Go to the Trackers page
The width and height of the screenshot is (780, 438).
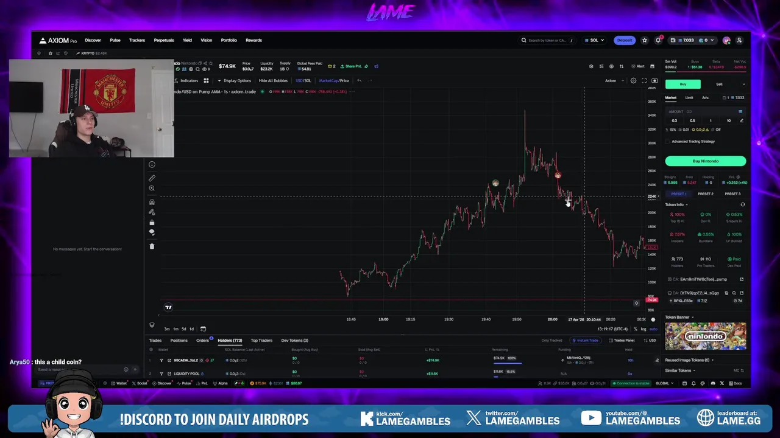click(136, 40)
